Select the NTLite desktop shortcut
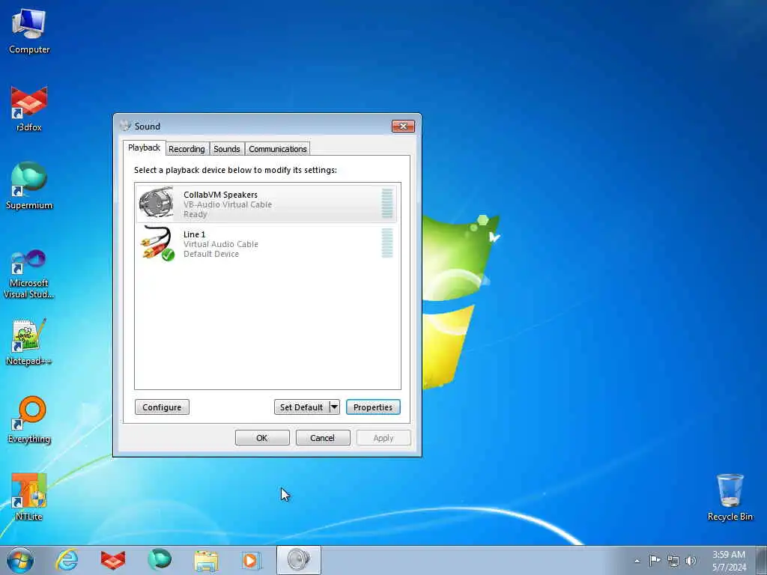The width and height of the screenshot is (767, 575). tap(29, 497)
